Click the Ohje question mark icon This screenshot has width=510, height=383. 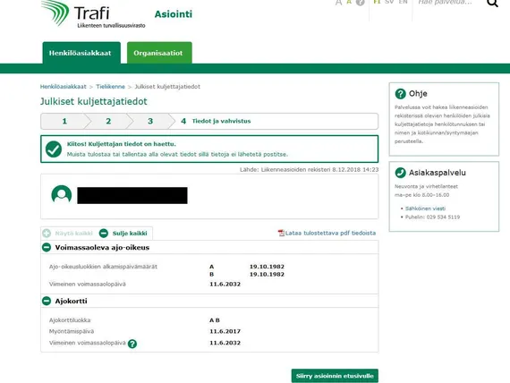tap(400, 94)
